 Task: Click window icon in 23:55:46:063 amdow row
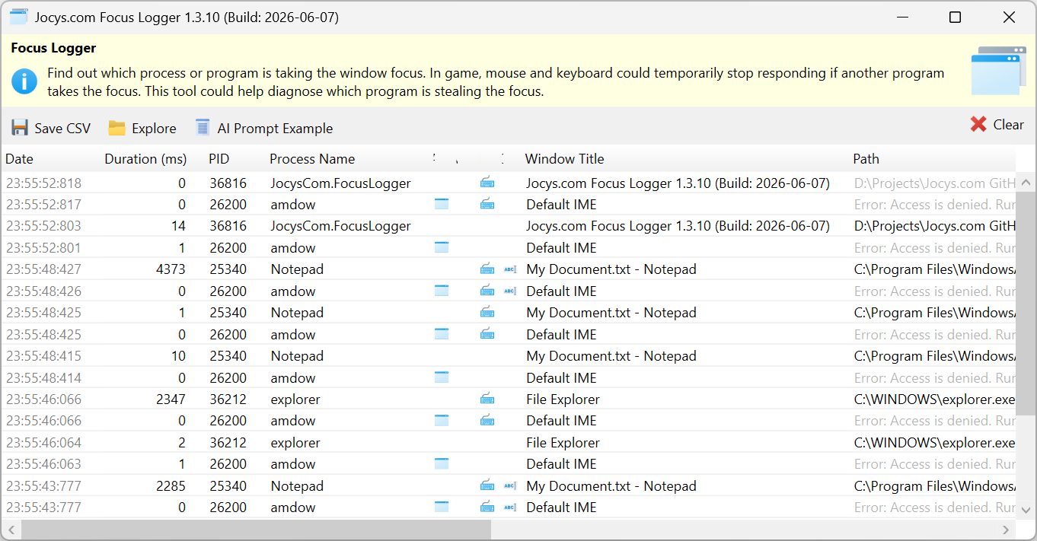point(442,463)
